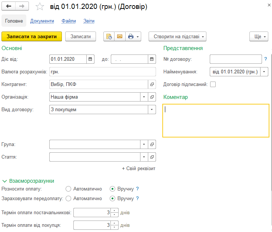Click the Стаття input field
The image size is (272, 232).
coord(95,157)
